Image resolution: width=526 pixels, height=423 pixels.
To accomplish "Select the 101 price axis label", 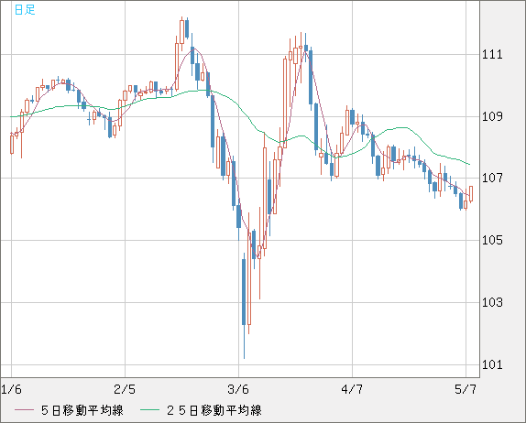I will click(492, 364).
